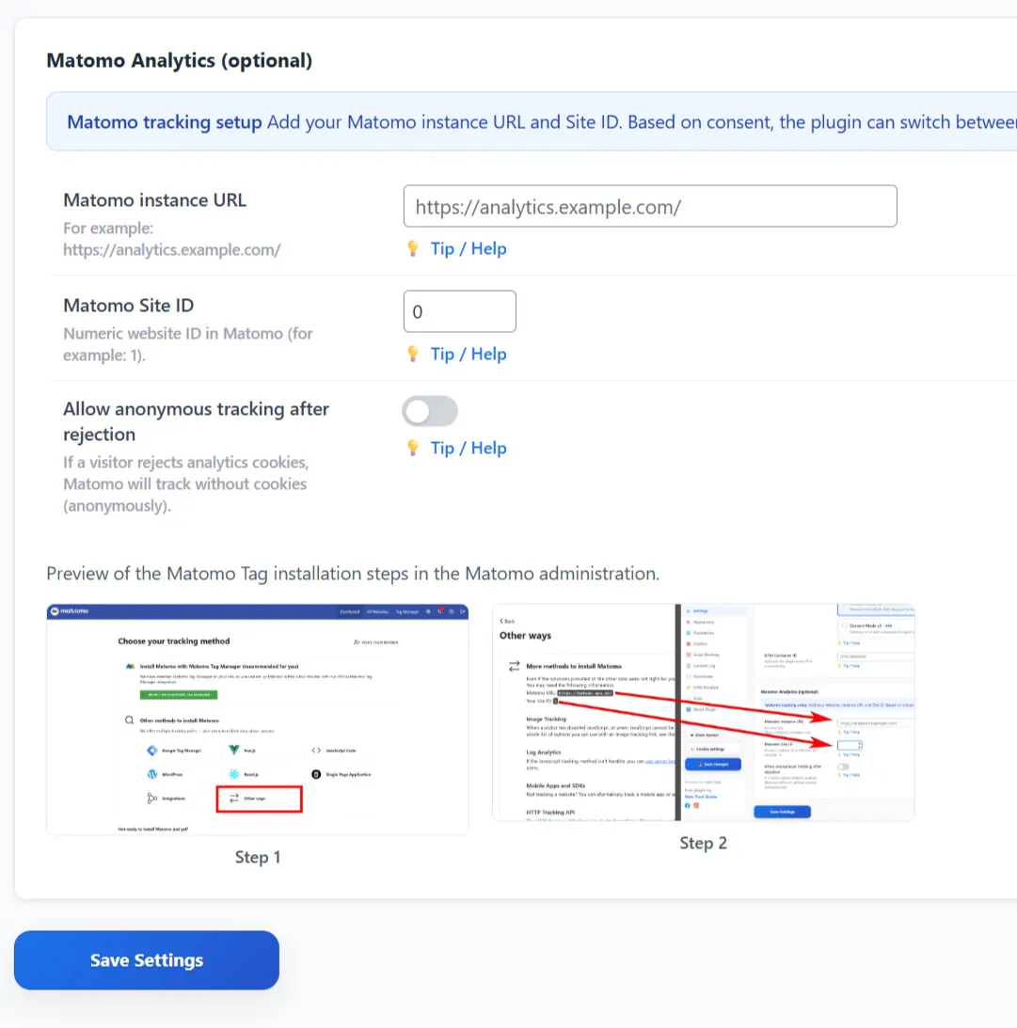Open Tip / Help under Matomo instance URL
The height and width of the screenshot is (1028, 1017).
tap(469, 249)
